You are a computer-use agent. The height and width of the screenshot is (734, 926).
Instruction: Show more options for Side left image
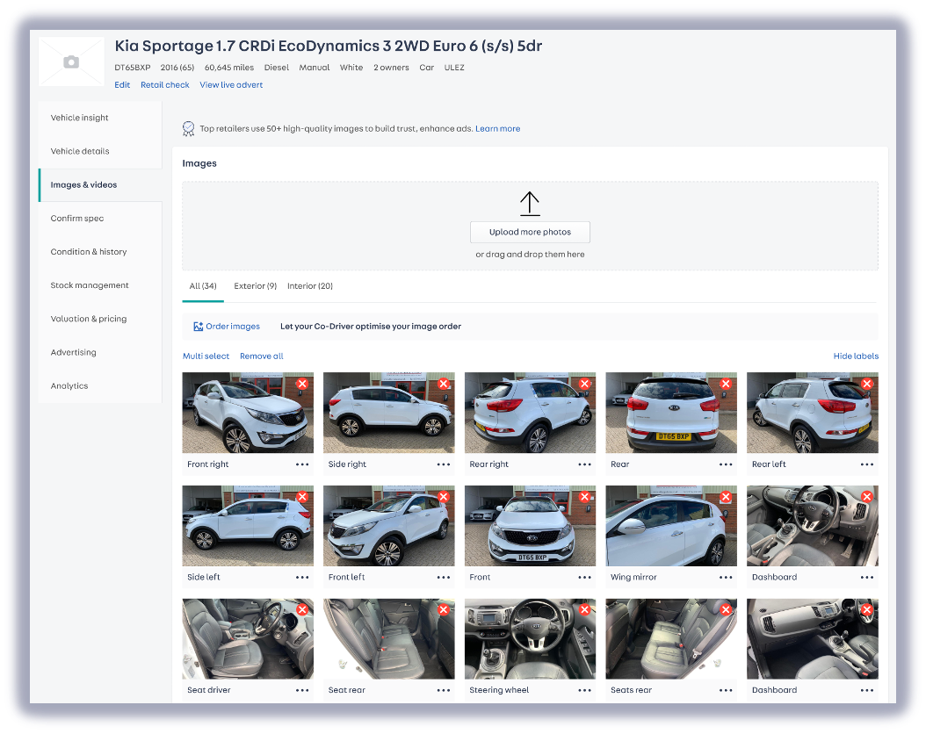point(302,577)
